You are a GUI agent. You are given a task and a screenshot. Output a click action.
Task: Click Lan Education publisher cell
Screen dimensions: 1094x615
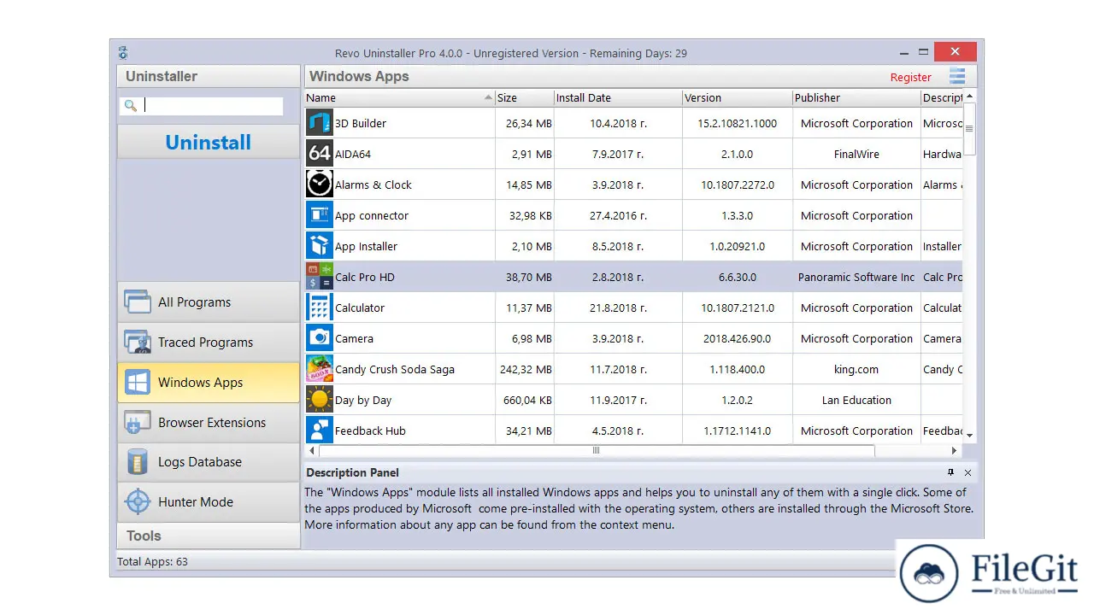click(856, 400)
